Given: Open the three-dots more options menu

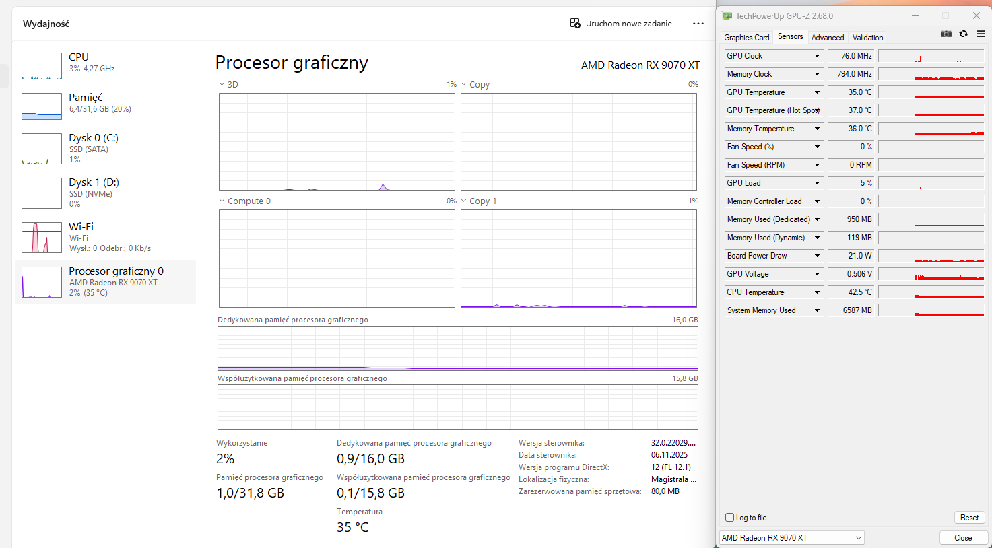Looking at the screenshot, I should [x=698, y=24].
